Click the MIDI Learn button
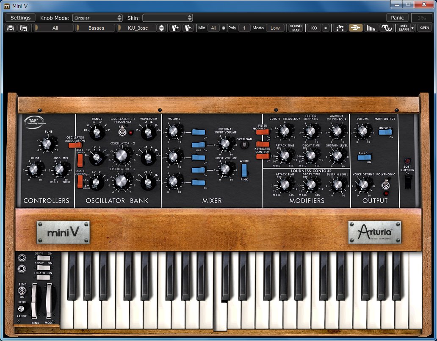Viewport: 437px width, 341px height. click(404, 28)
